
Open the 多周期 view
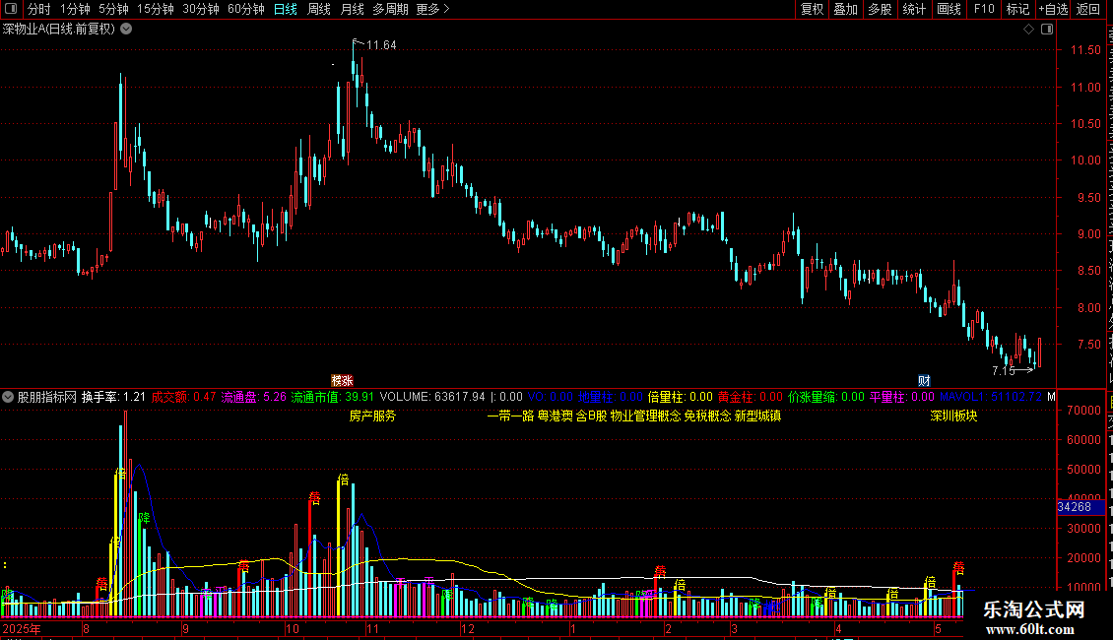click(390, 9)
